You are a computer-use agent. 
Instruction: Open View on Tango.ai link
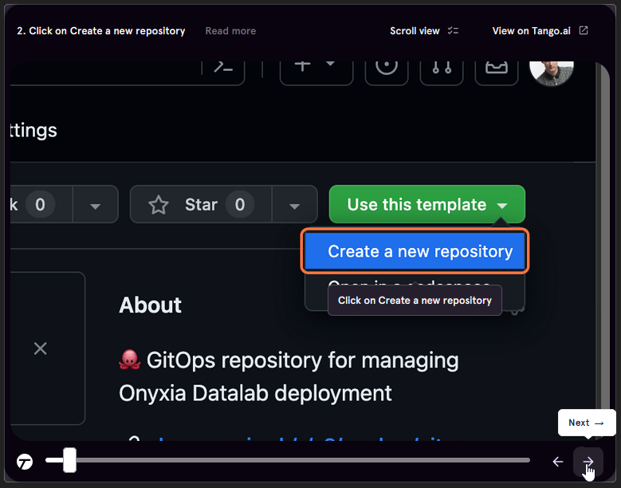[540, 31]
